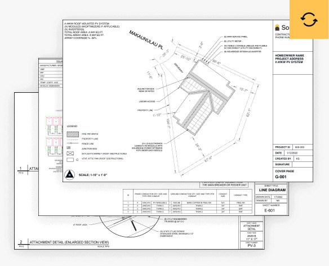Click the "PROPERTY LINE" callout on plan

[x=145, y=110]
